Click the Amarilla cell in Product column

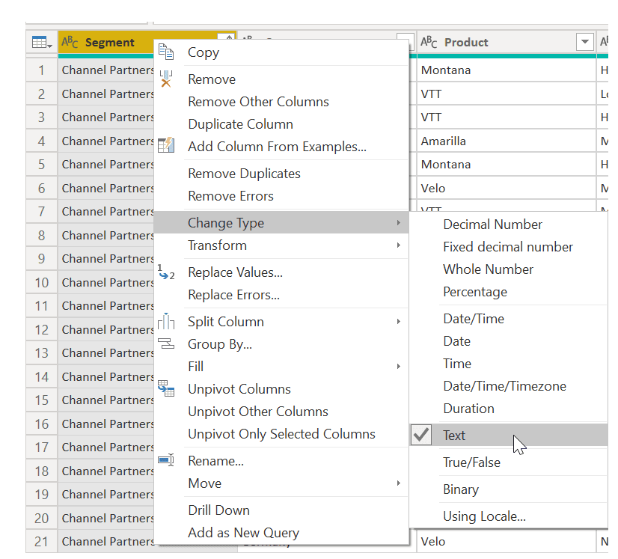click(x=444, y=141)
